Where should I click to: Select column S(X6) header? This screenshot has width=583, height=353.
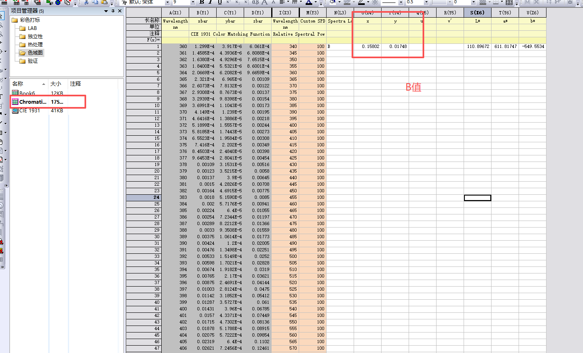[478, 13]
